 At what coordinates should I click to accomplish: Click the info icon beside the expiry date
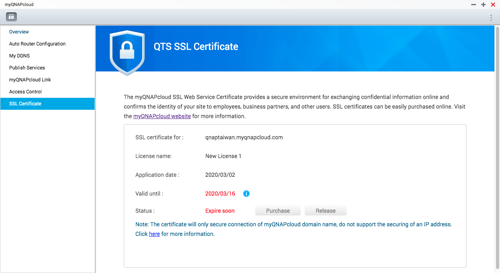246,194
